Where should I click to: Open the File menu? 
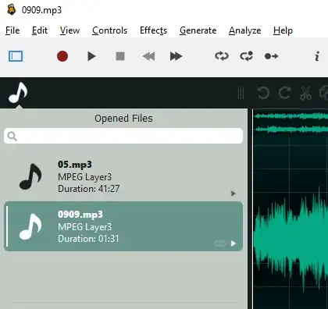[12, 30]
